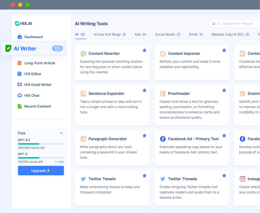
Task: Click the Sentence Expander tool icon
Action: tap(83, 93)
